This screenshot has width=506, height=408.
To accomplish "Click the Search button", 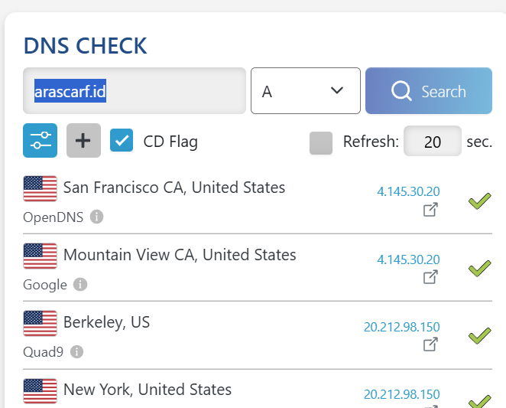I will coord(428,91).
